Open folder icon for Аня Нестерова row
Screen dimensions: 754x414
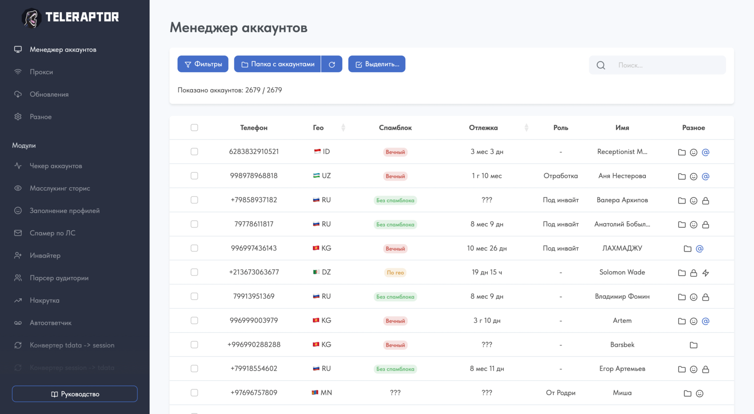[x=682, y=176]
